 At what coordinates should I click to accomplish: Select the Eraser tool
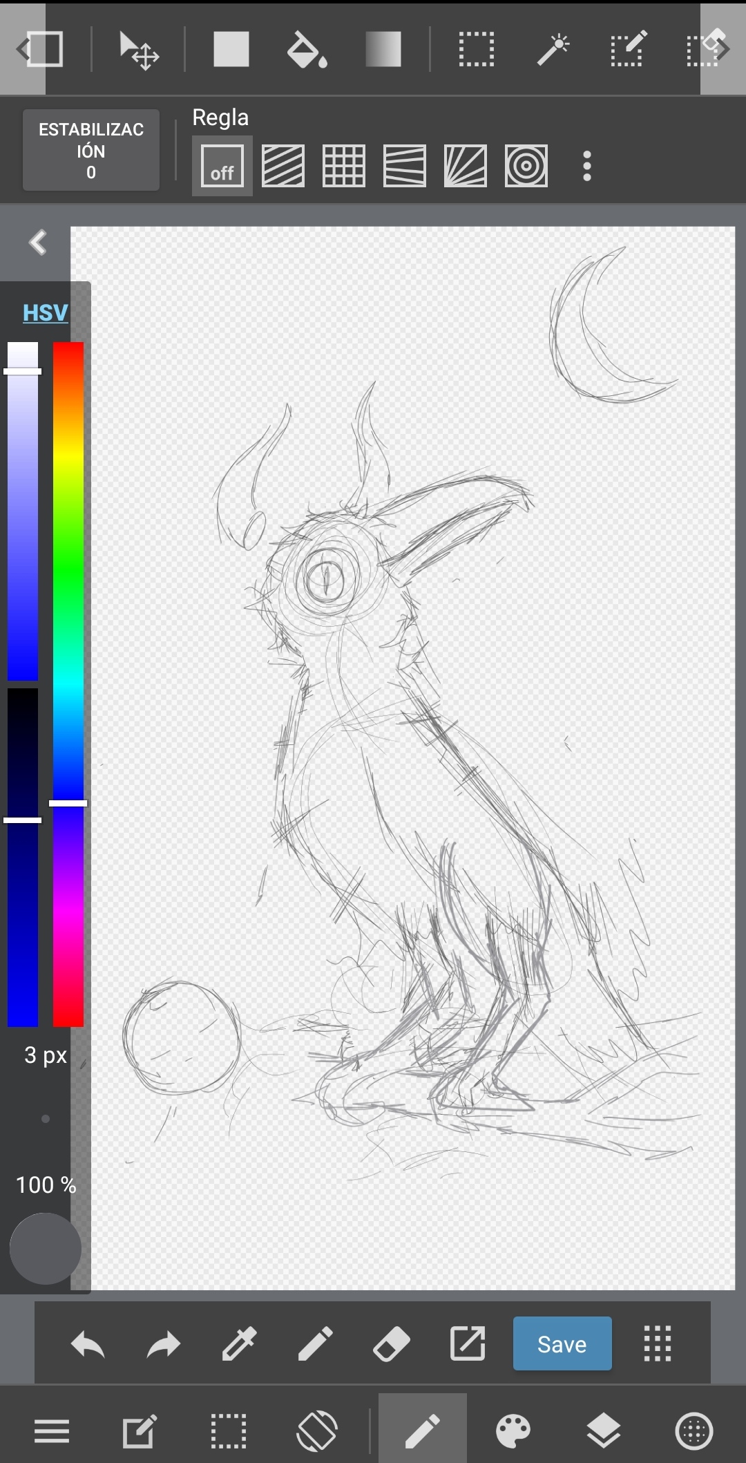tap(392, 1344)
